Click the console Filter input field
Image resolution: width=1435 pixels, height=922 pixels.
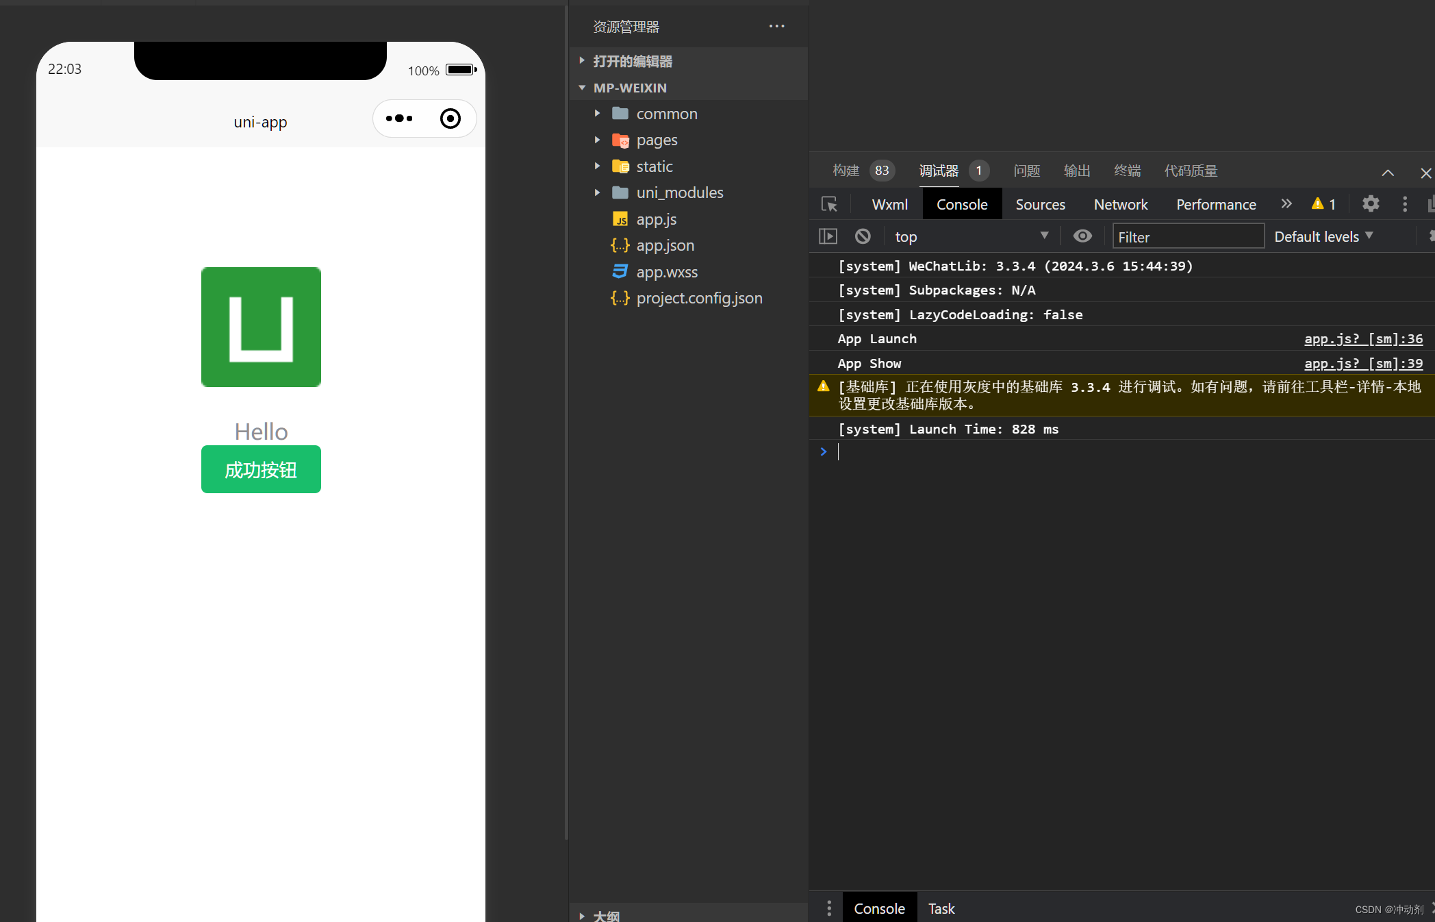coord(1187,236)
